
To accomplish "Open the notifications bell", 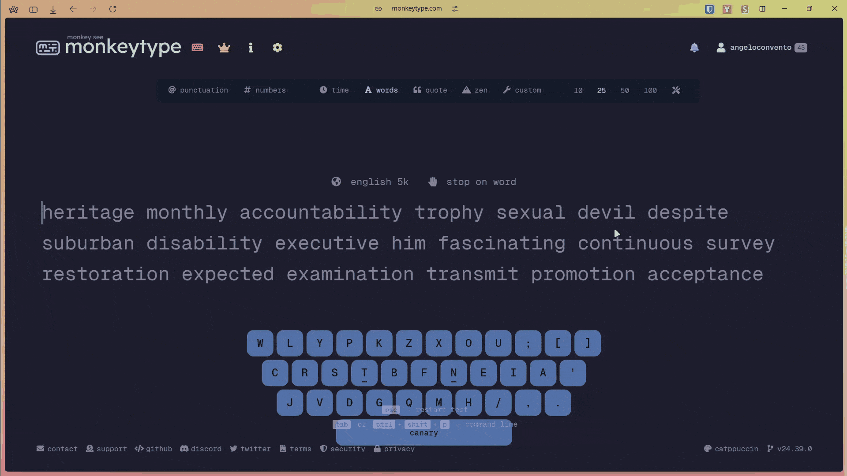I will coord(694,48).
